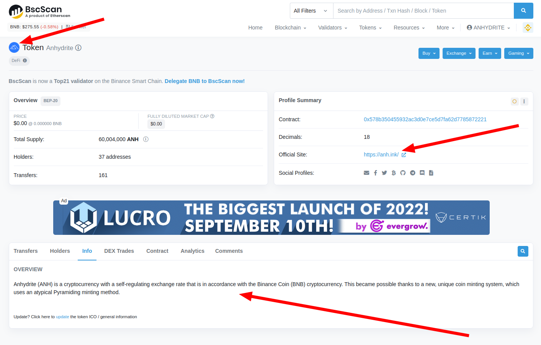Image resolution: width=541 pixels, height=345 pixels.
Task: Expand the Tokens menu
Action: pos(370,28)
